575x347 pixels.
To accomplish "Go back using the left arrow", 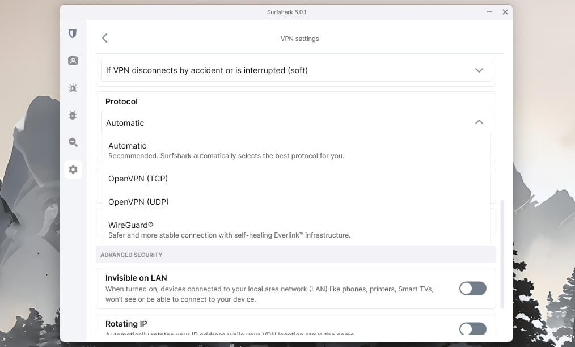I will (105, 38).
